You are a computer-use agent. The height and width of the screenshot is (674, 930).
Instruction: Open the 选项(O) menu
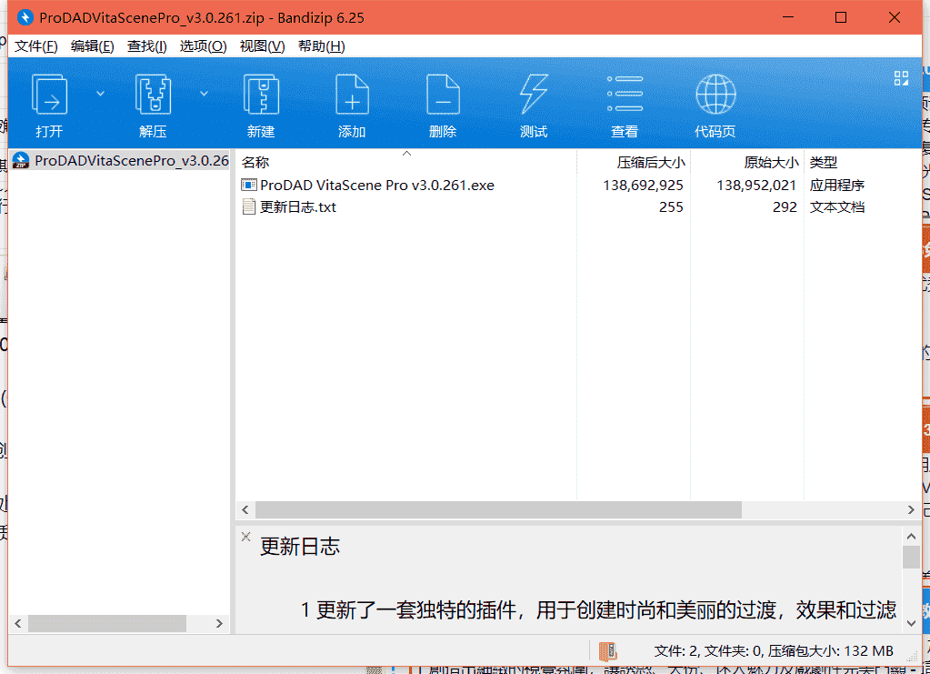click(204, 46)
